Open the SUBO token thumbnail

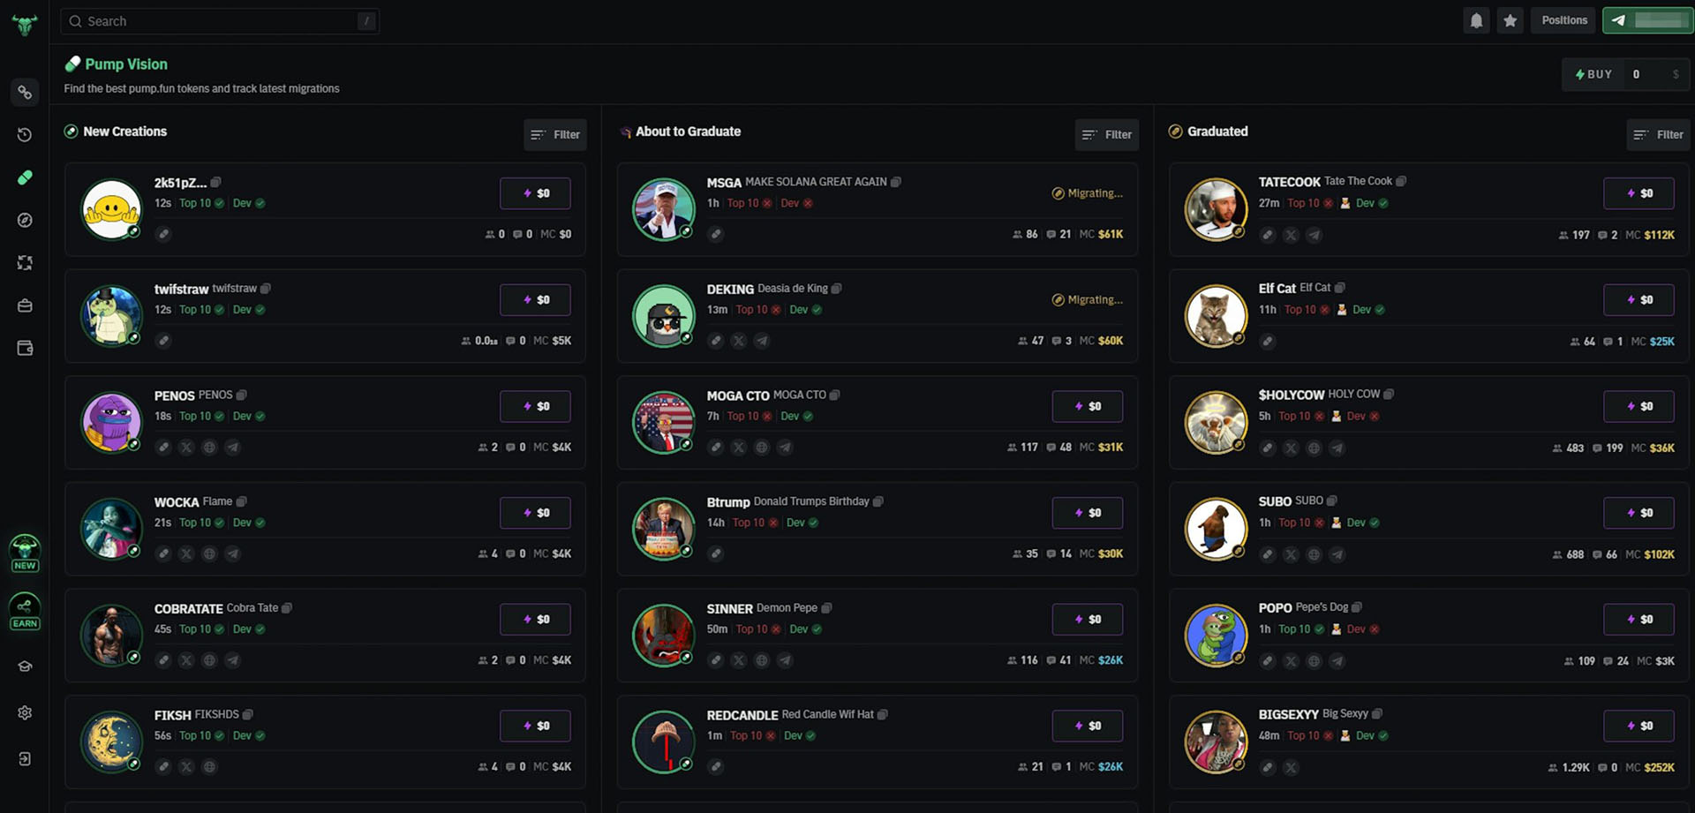1216,529
